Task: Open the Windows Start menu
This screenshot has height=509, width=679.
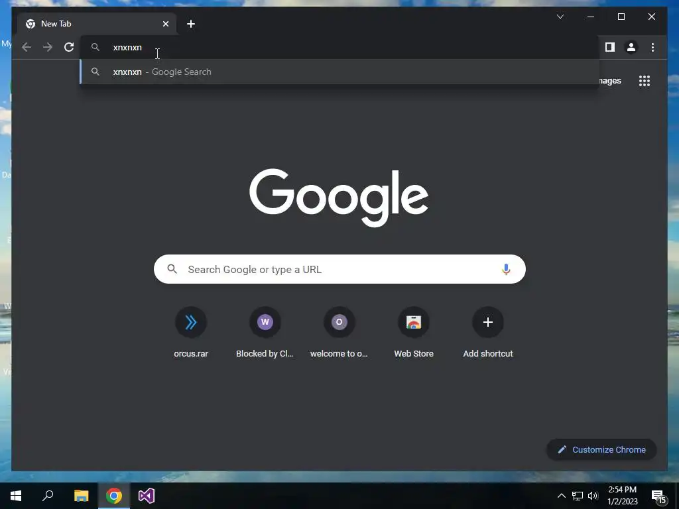Action: click(x=16, y=496)
